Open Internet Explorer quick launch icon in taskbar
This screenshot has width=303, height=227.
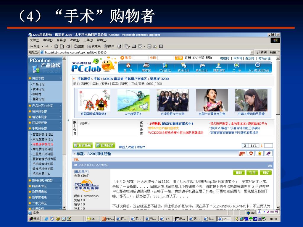46,219
